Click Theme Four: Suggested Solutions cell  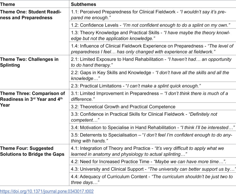(34, 165)
